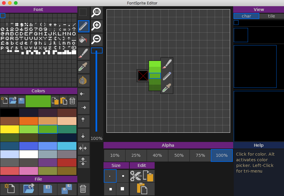The image size is (284, 196).
Task: Set alpha to 50%
Action: (x=179, y=155)
